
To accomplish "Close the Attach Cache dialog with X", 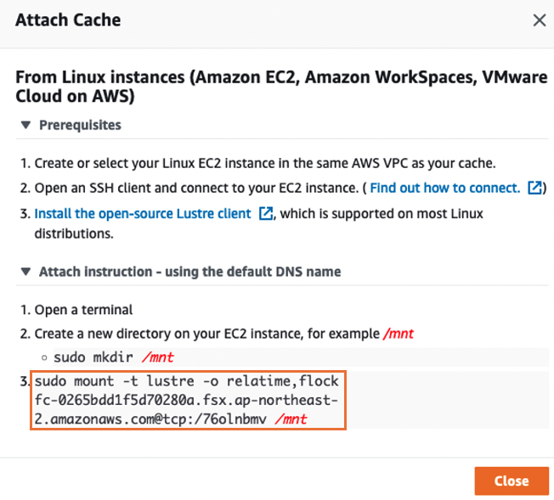I will [540, 20].
